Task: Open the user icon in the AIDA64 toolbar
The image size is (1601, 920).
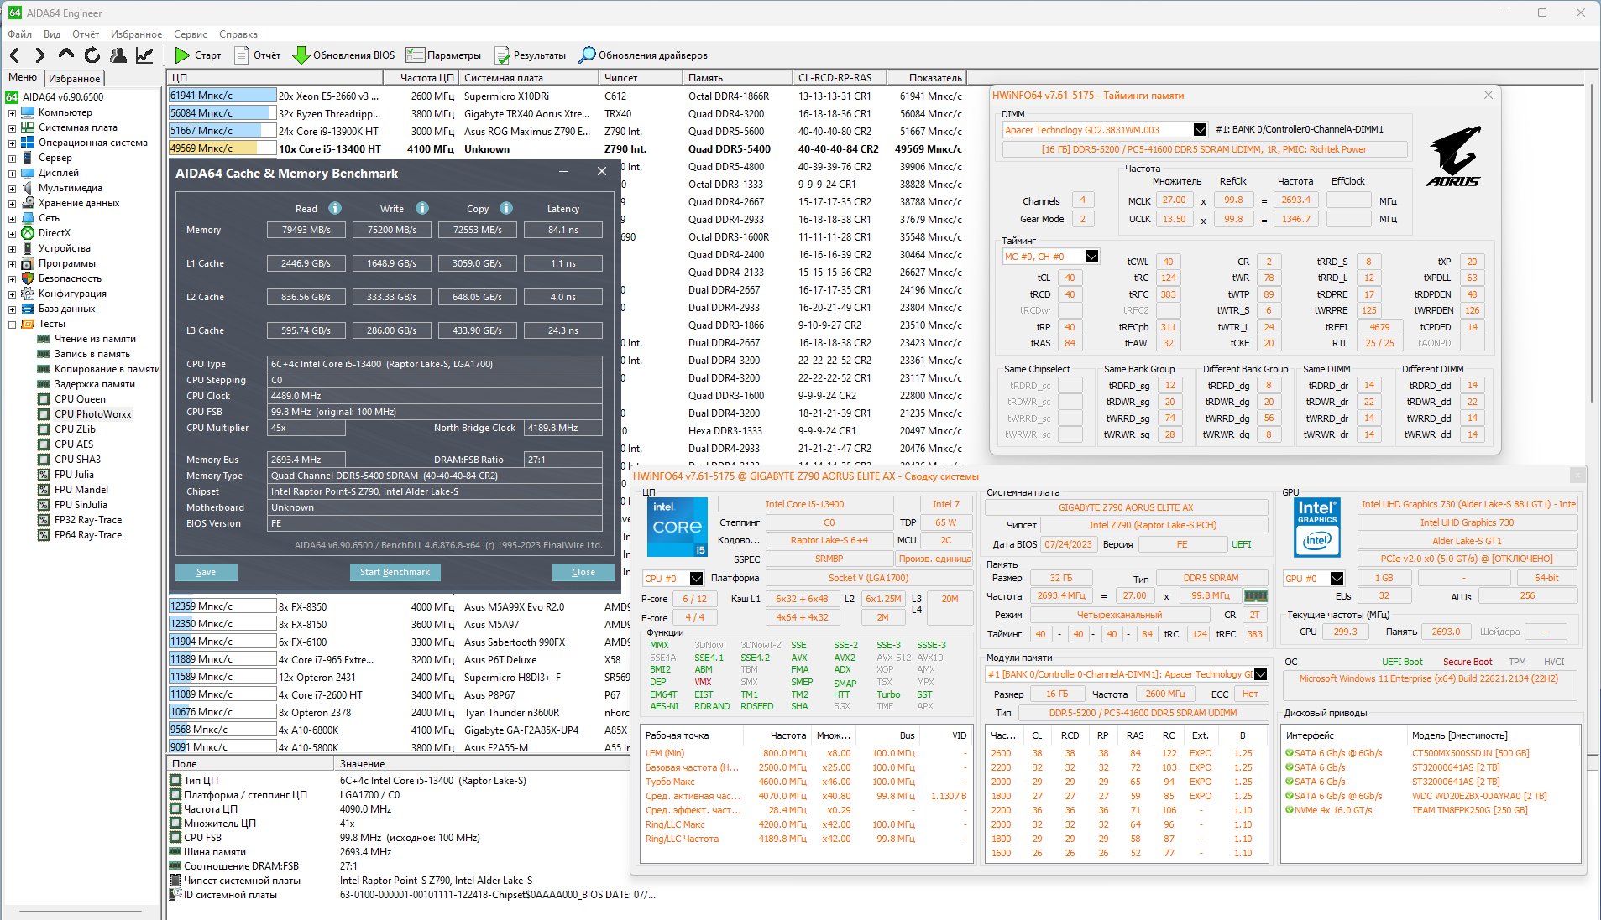Action: point(118,55)
